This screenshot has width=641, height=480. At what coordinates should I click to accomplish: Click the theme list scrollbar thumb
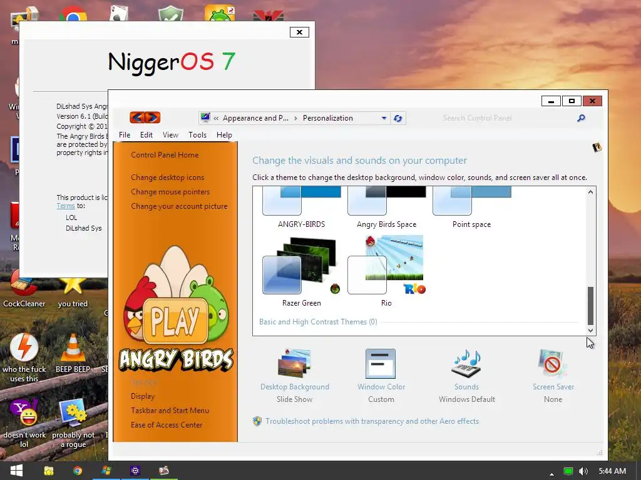590,305
